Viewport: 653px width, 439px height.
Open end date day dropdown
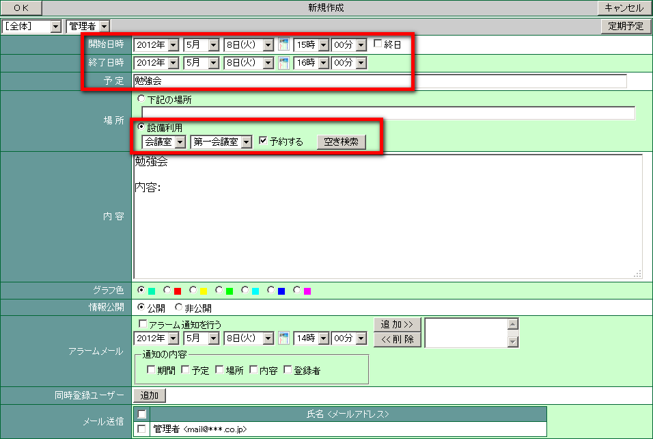click(x=249, y=63)
